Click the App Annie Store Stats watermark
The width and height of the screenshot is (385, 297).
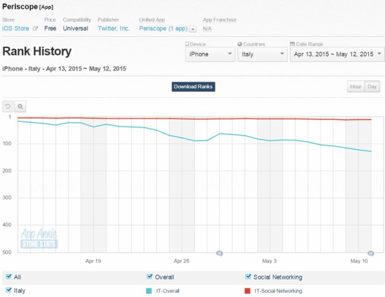coord(39,238)
